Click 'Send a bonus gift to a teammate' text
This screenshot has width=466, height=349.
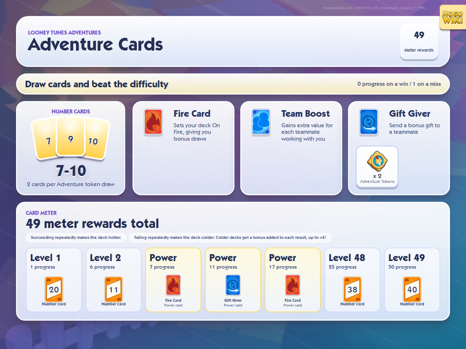(x=414, y=129)
